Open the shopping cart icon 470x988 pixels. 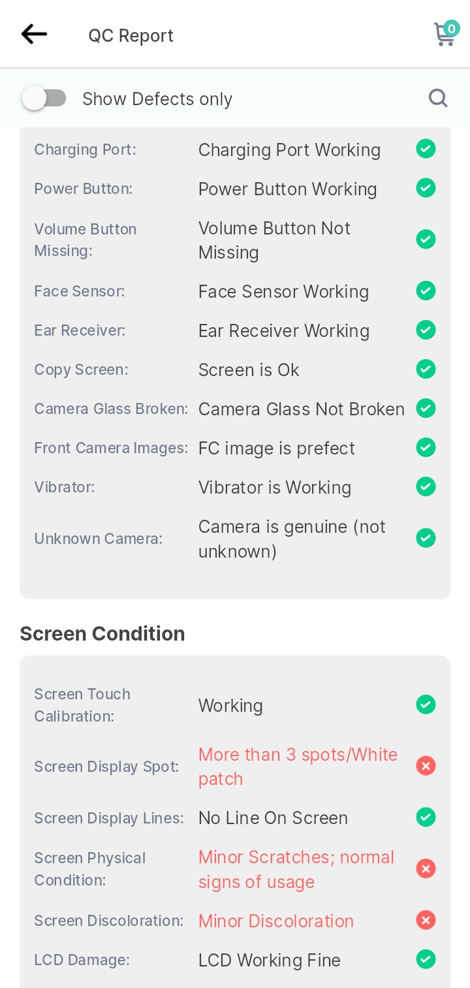pyautogui.click(x=446, y=33)
